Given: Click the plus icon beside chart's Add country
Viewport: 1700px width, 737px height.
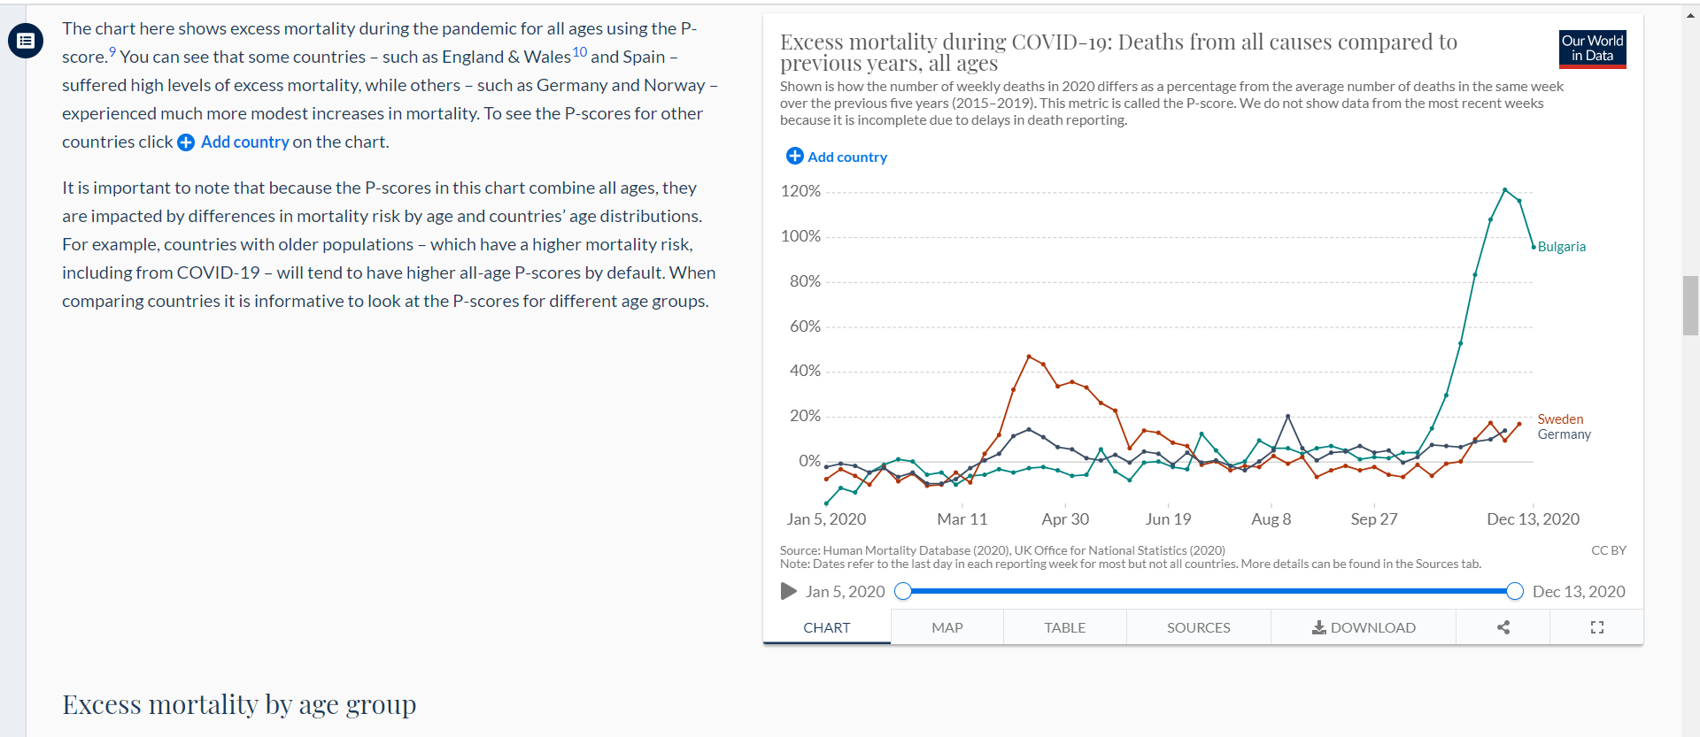Looking at the screenshot, I should tap(795, 156).
